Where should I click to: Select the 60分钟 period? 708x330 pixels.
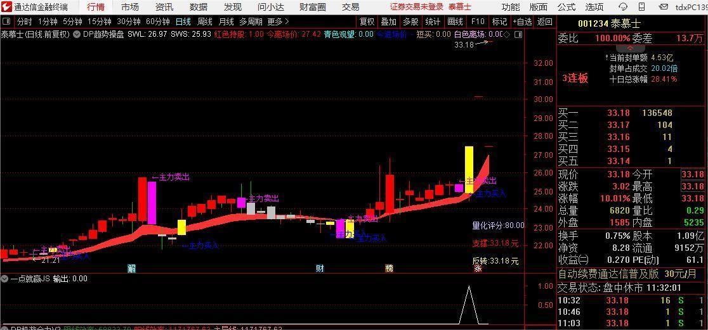coord(157,22)
